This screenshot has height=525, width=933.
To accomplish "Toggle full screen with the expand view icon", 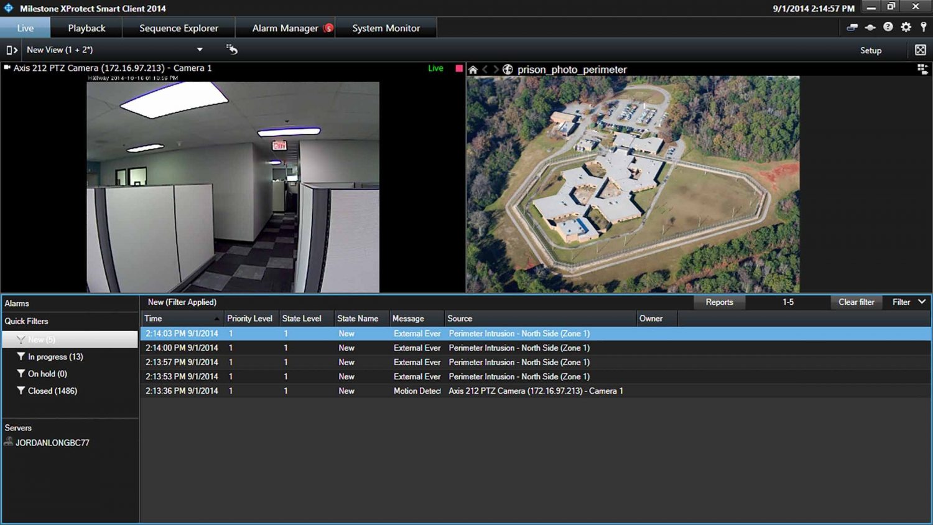I will (922, 50).
